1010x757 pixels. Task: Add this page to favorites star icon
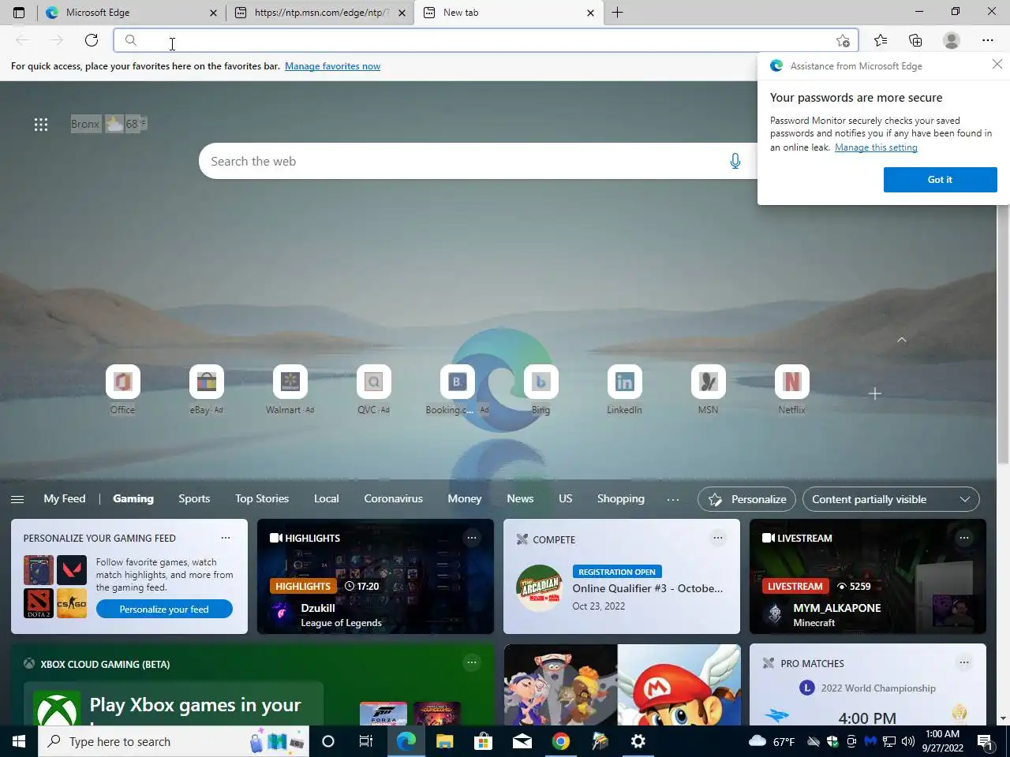click(x=843, y=40)
